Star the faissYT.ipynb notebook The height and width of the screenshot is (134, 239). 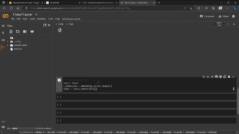[x=36, y=15]
